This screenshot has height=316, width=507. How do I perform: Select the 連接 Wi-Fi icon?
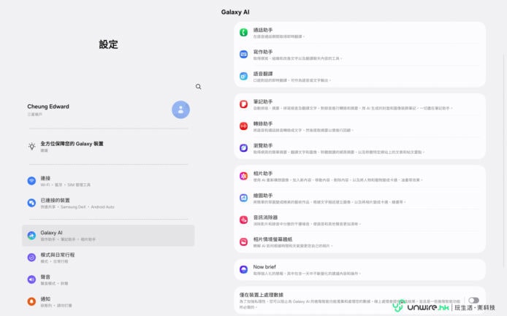31,180
